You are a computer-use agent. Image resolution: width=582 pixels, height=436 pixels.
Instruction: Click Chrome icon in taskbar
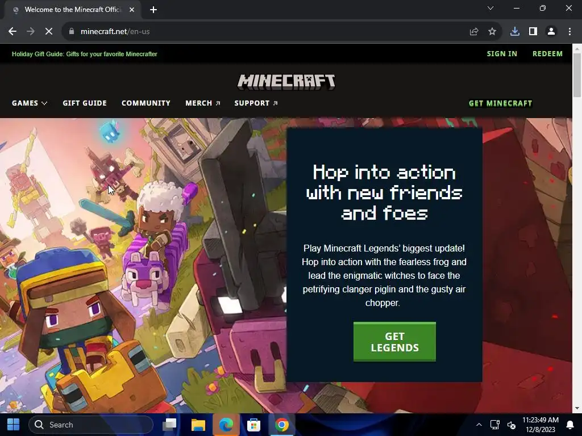click(x=282, y=425)
